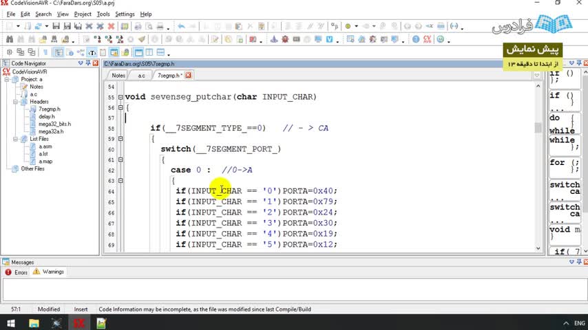Viewport: 588px width, 330px height.
Task: Toggle the Code Navigator view button
Action: (59, 52)
